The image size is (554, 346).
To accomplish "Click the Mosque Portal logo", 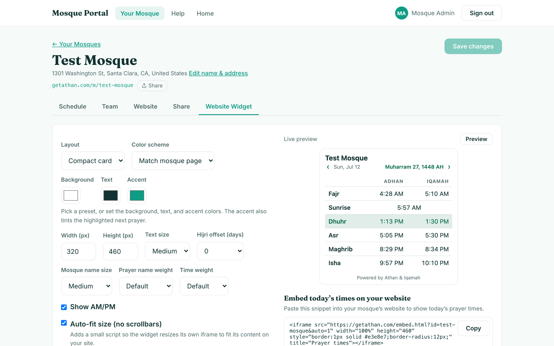I will pyautogui.click(x=80, y=13).
